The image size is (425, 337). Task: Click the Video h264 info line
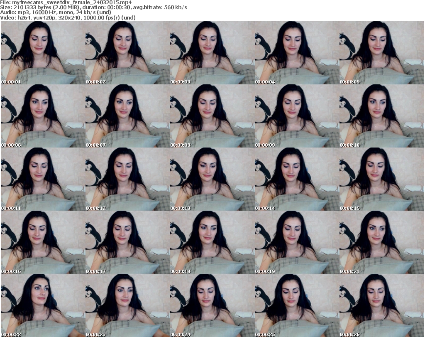tap(68, 17)
